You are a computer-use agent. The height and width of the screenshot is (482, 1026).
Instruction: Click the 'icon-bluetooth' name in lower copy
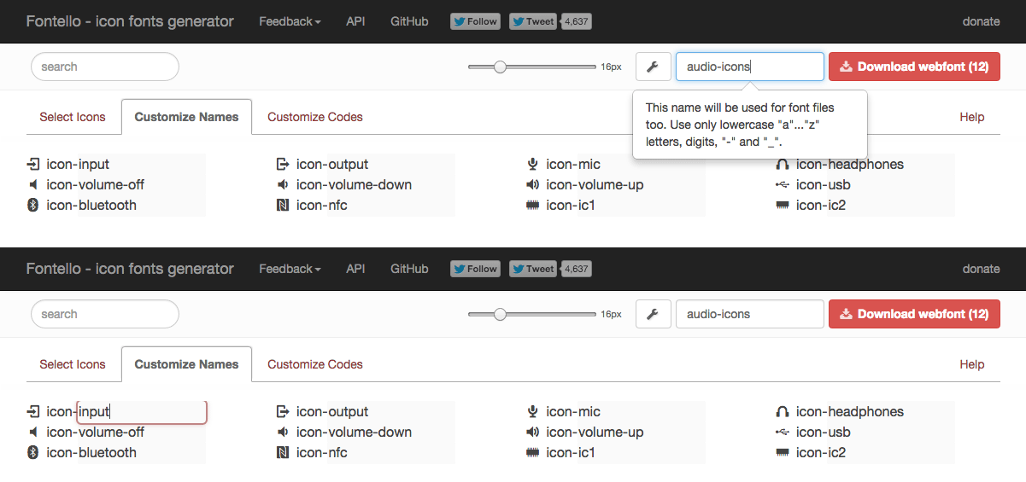[91, 453]
